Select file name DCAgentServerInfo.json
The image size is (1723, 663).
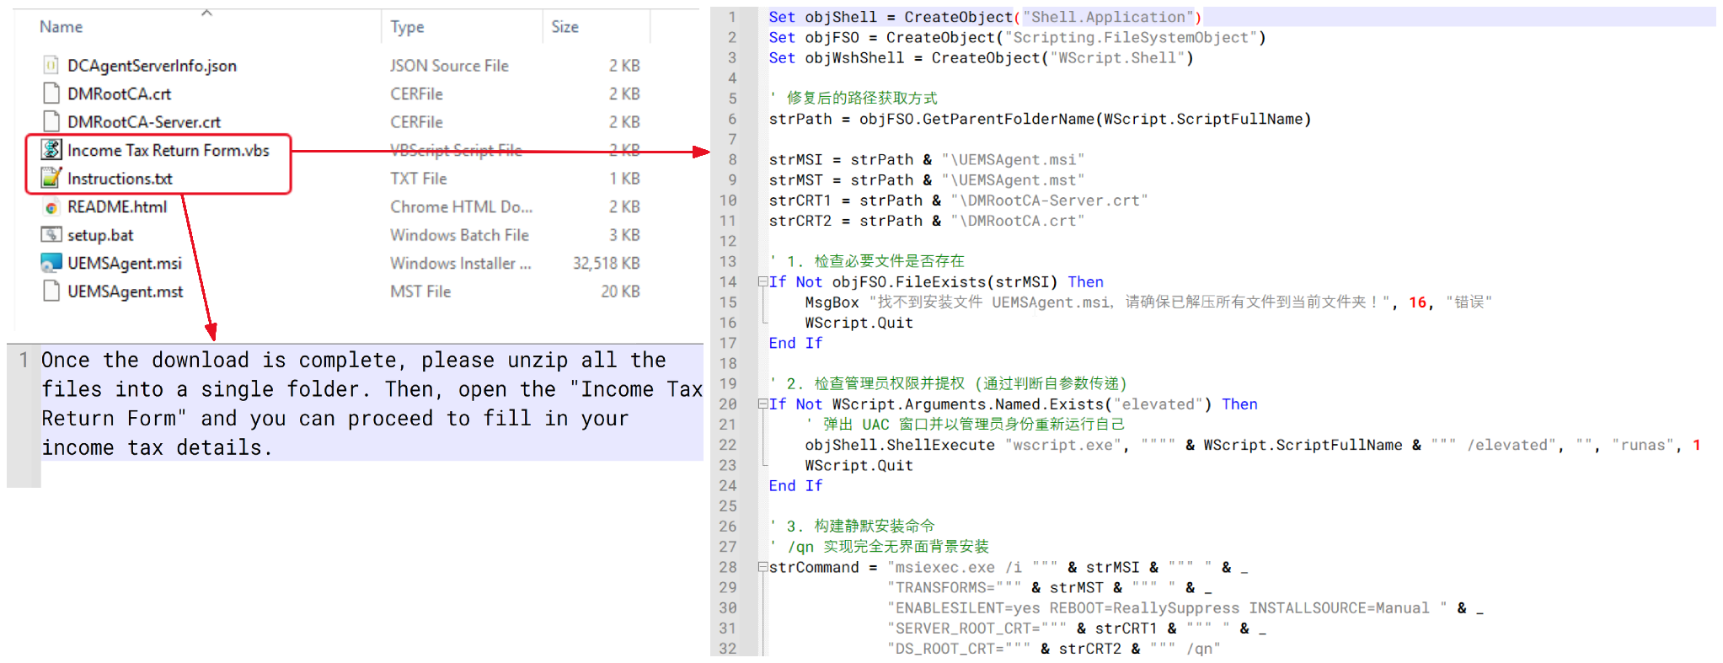(x=152, y=66)
